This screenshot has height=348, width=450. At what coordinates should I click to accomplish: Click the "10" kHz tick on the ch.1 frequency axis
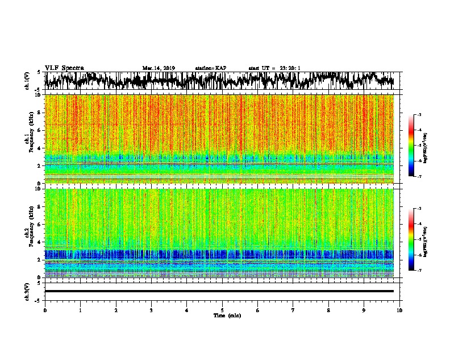38,95
